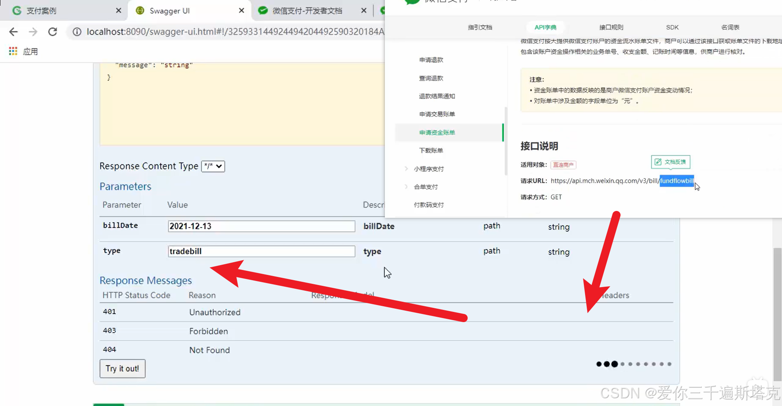Click the HTTP Status Code column header
Image resolution: width=782 pixels, height=406 pixels.
(x=136, y=295)
